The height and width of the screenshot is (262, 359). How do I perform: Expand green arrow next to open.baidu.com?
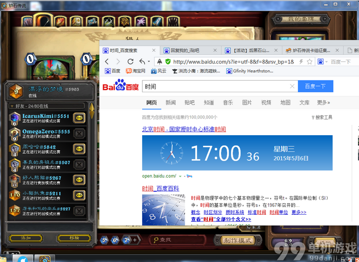click(x=180, y=176)
